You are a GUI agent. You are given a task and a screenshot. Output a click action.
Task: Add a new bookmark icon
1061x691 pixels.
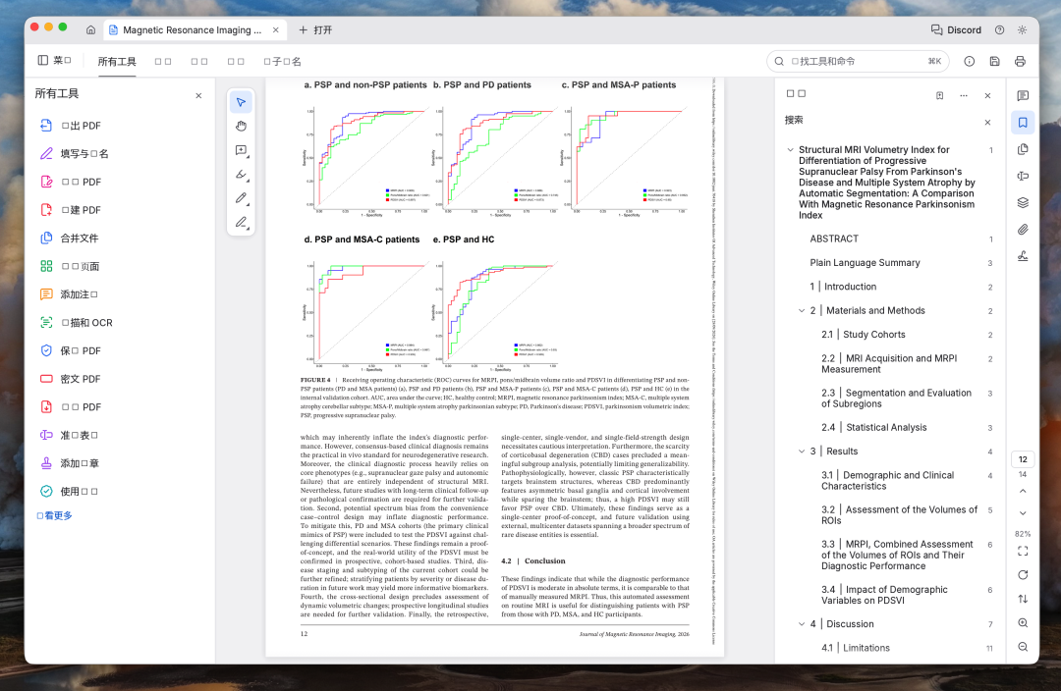(x=939, y=95)
